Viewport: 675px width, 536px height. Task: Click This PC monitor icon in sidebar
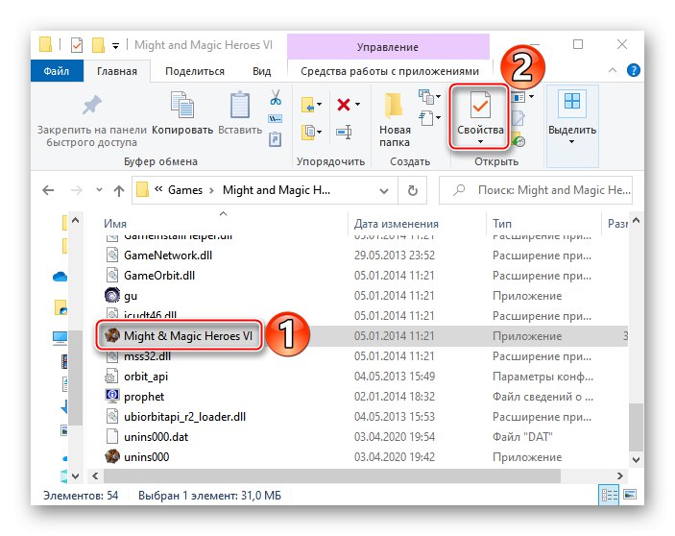(60, 338)
